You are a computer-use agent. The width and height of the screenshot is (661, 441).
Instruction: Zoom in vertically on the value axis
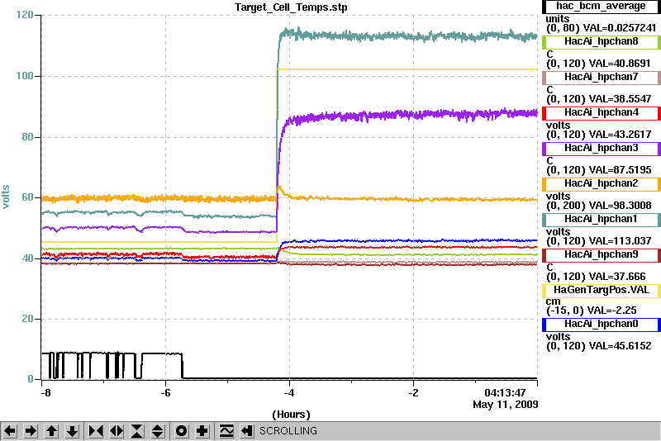pos(137,431)
